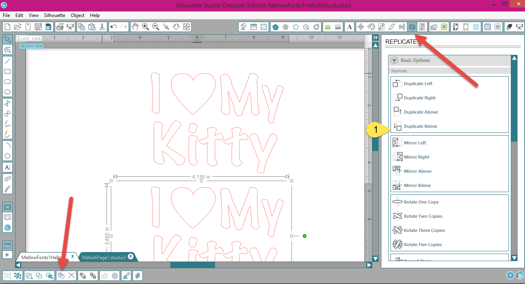Open the Page Settings window icon
The width and height of the screenshot is (525, 284).
pos(456,27)
